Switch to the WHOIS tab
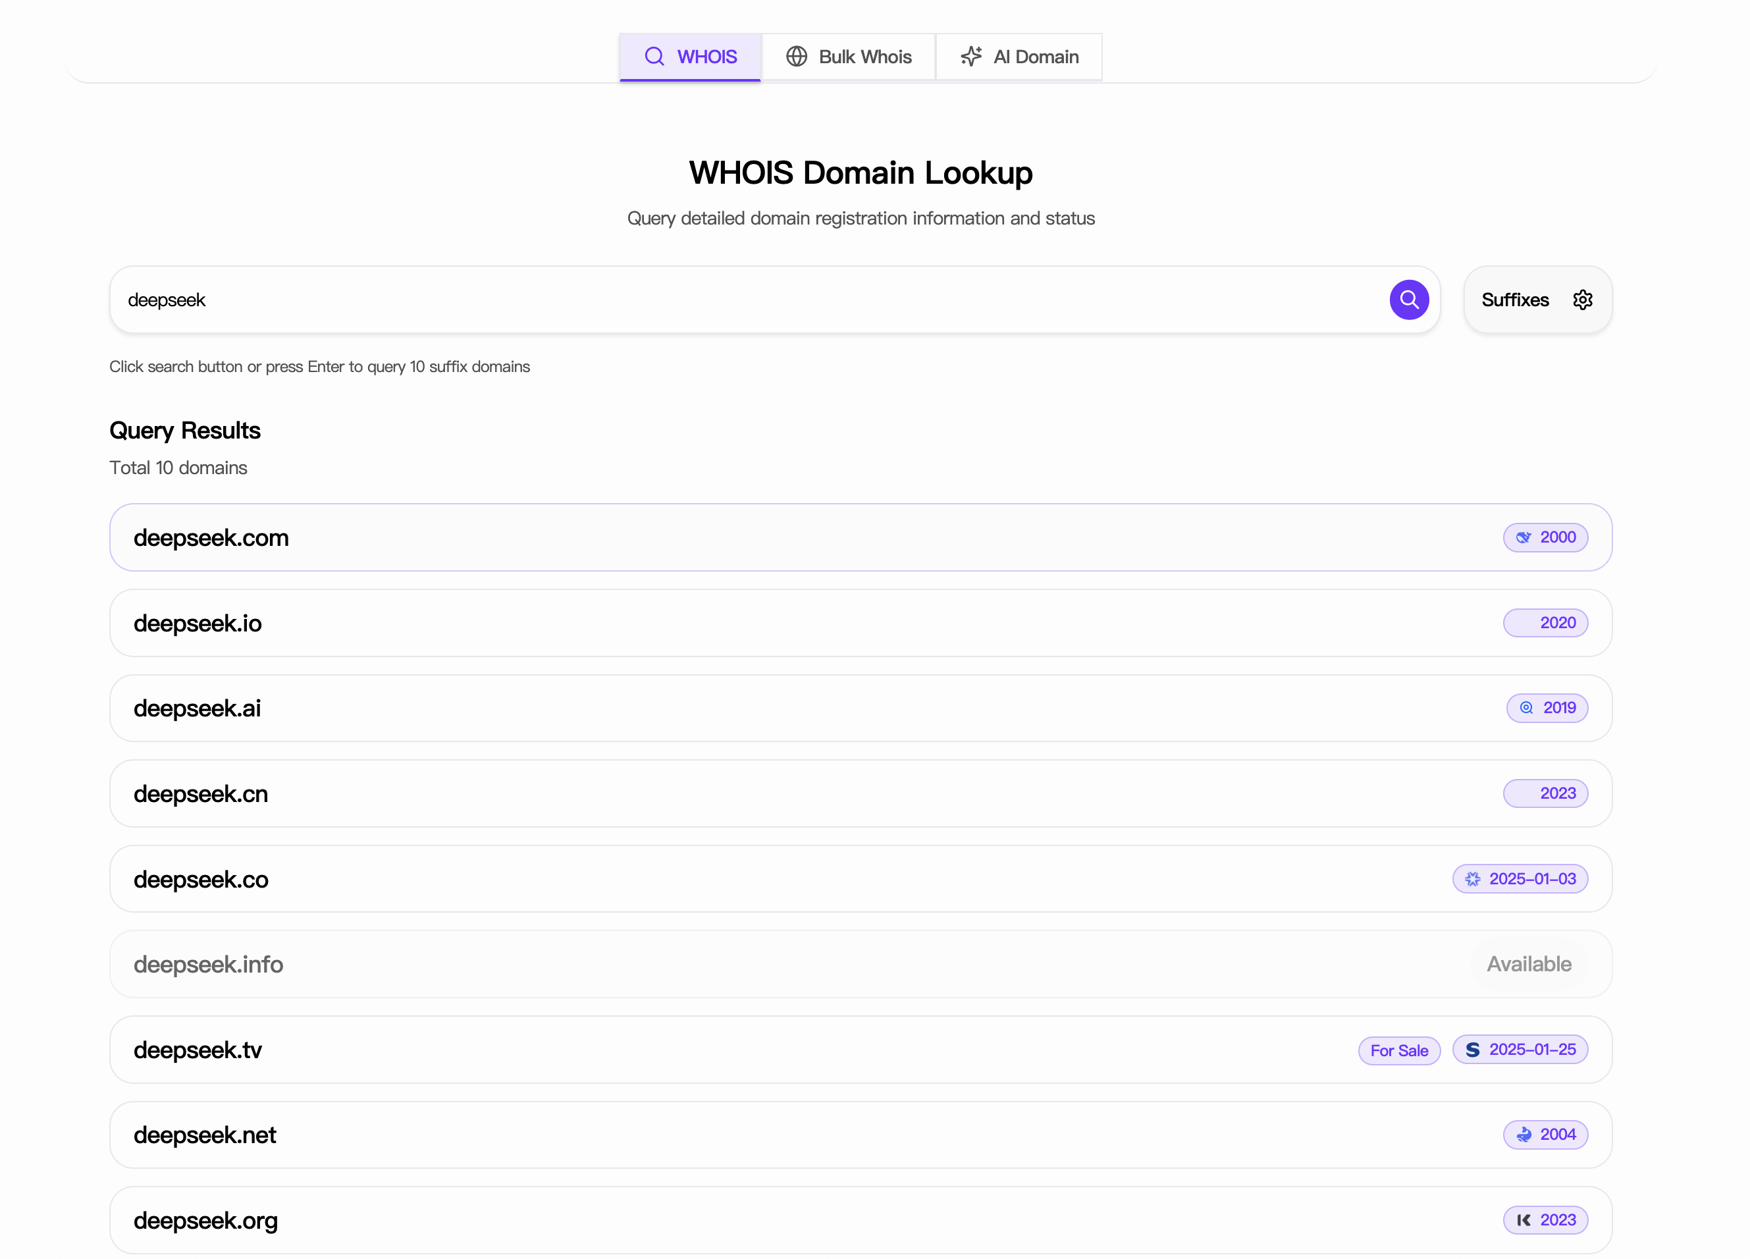 [x=690, y=57]
